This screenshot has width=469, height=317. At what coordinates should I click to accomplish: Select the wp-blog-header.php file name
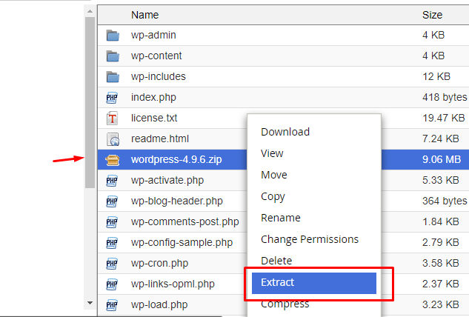coord(177,201)
